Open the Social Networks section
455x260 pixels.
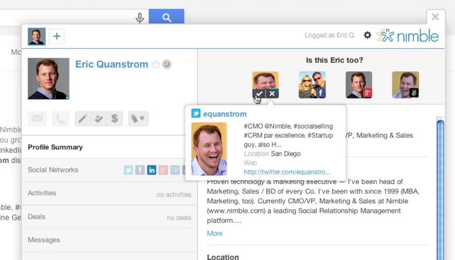click(110, 170)
